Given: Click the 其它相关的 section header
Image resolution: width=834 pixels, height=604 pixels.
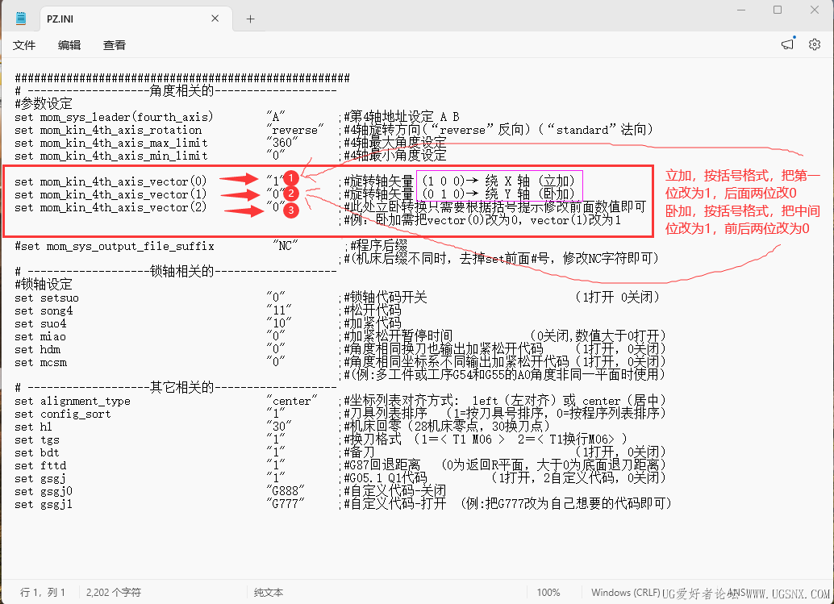Looking at the screenshot, I should (181, 388).
